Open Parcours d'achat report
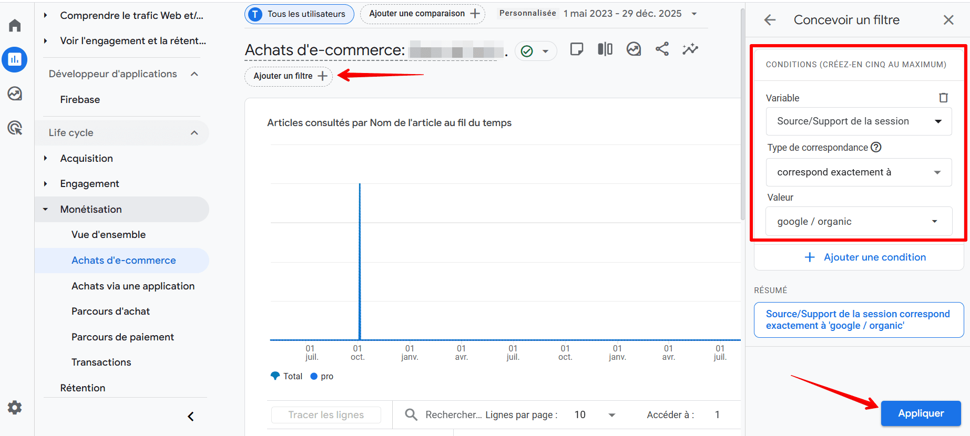970x436 pixels. [x=110, y=311]
